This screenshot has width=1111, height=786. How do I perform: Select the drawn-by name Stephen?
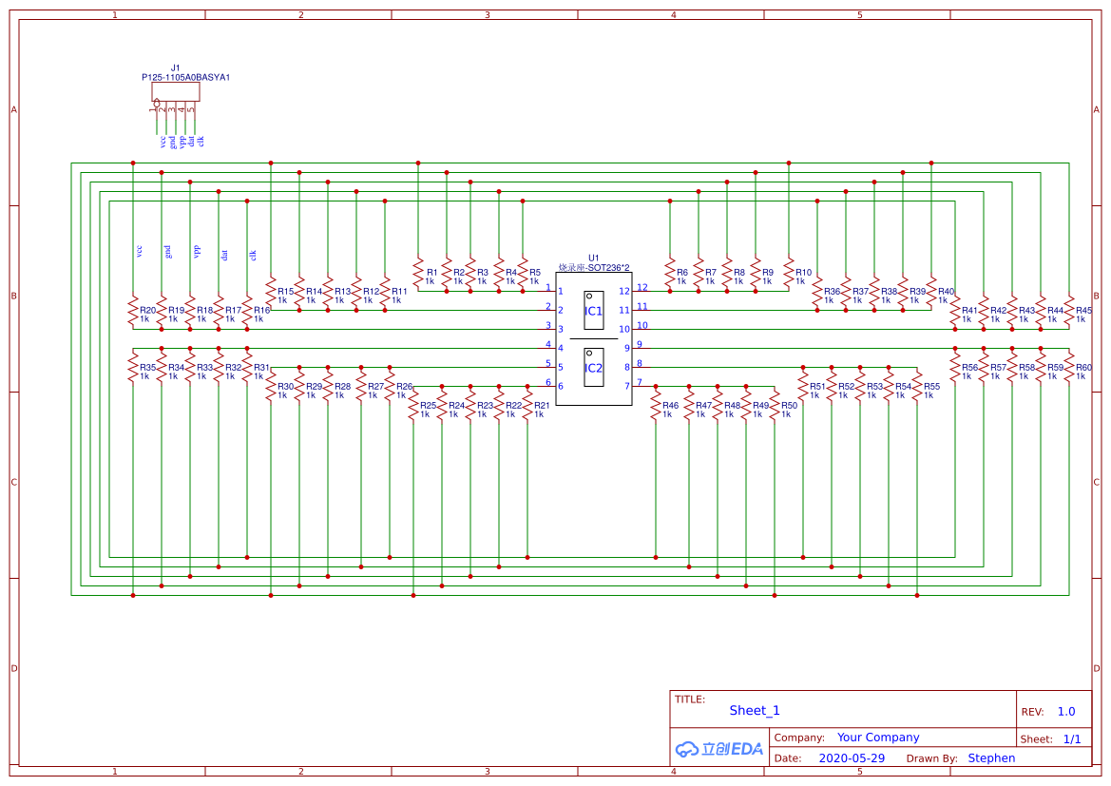click(991, 757)
